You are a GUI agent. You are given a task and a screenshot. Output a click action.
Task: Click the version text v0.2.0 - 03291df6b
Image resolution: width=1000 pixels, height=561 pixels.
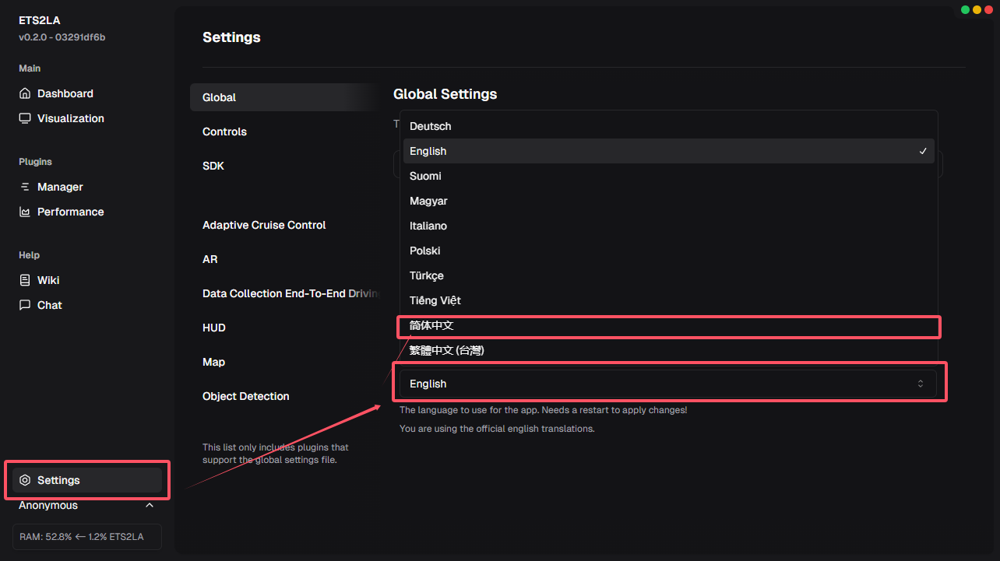[x=62, y=37]
